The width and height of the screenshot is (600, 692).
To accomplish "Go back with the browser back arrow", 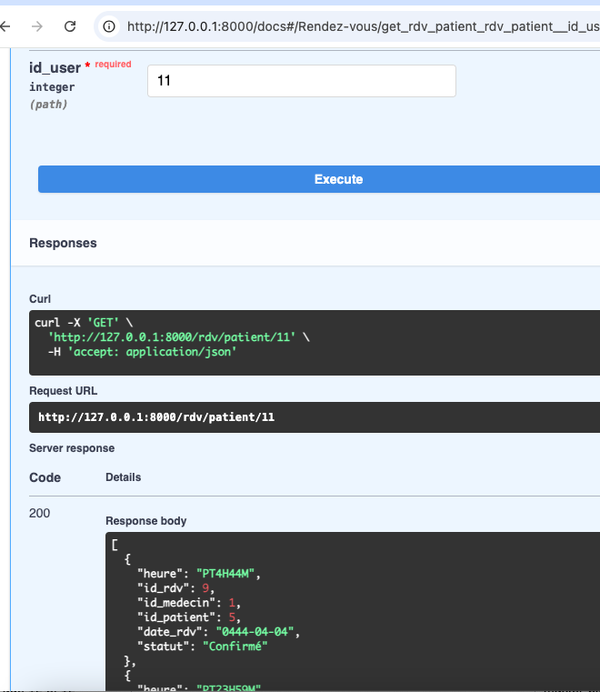I will point(5,26).
